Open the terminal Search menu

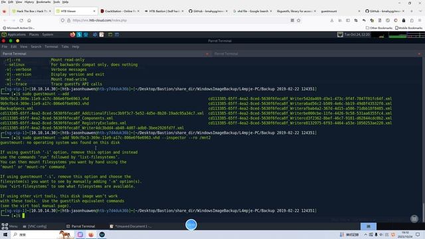(36, 46)
